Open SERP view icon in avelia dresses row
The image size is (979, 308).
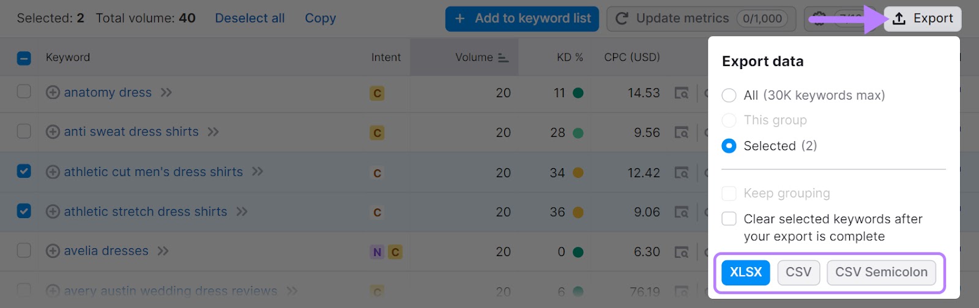tap(681, 252)
